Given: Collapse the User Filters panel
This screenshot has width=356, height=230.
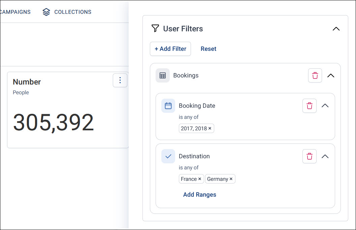Looking at the screenshot, I should click(x=336, y=29).
